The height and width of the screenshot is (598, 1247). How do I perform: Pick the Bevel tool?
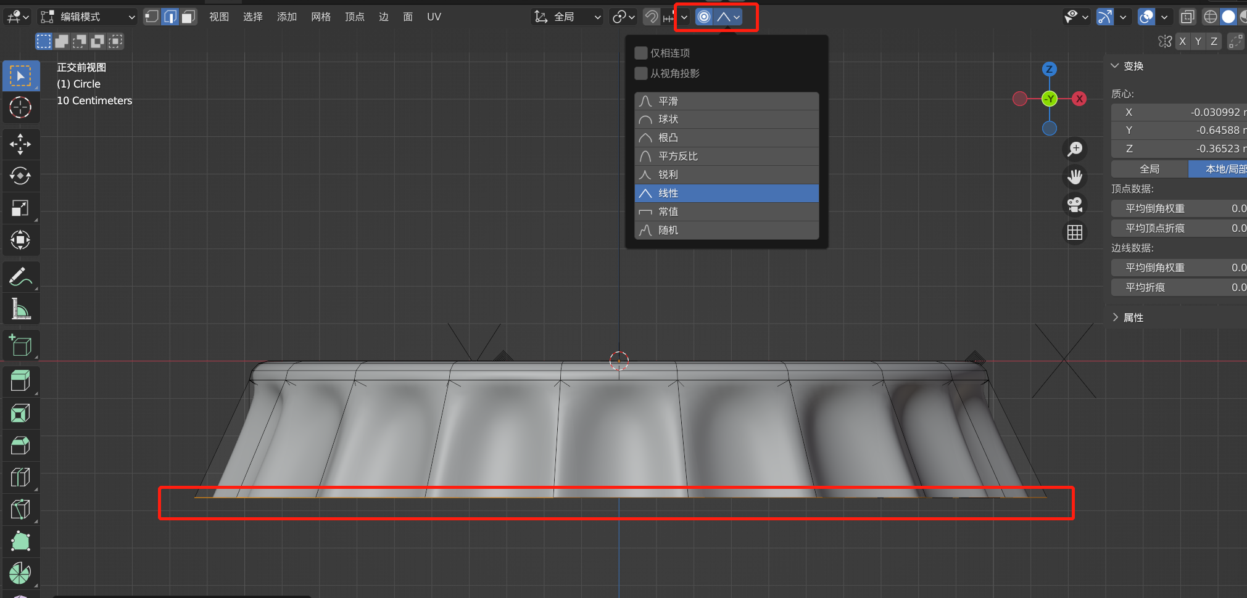click(21, 446)
